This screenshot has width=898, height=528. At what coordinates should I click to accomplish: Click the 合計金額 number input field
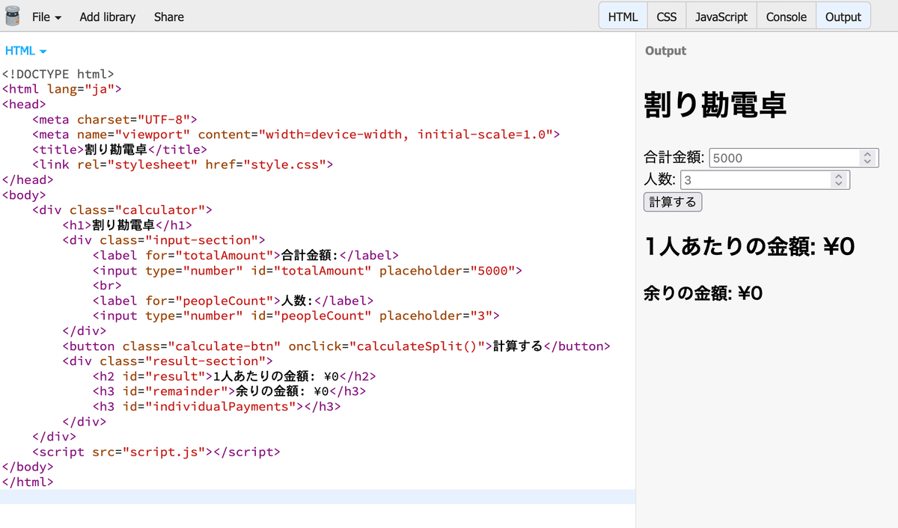tap(793, 158)
